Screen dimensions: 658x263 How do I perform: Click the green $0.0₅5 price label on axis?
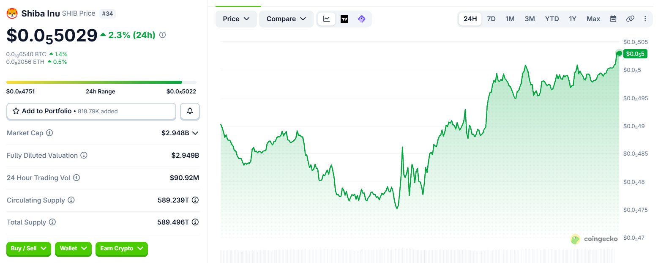coord(635,54)
